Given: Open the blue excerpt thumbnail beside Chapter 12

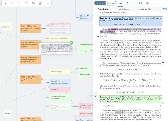Looking at the screenshot, I should [x=60, y=32].
